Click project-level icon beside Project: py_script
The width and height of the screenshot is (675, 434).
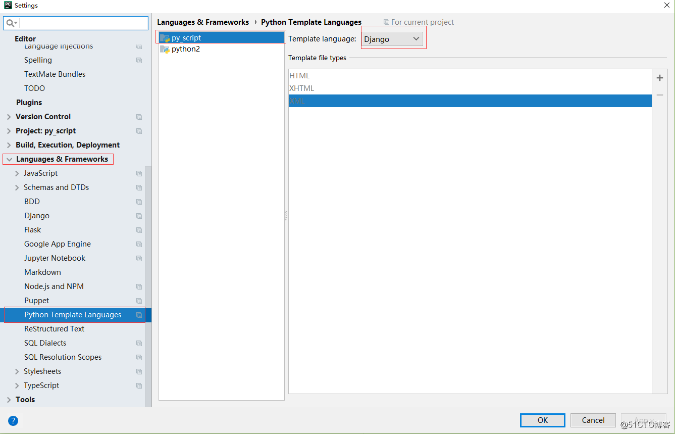pos(139,131)
